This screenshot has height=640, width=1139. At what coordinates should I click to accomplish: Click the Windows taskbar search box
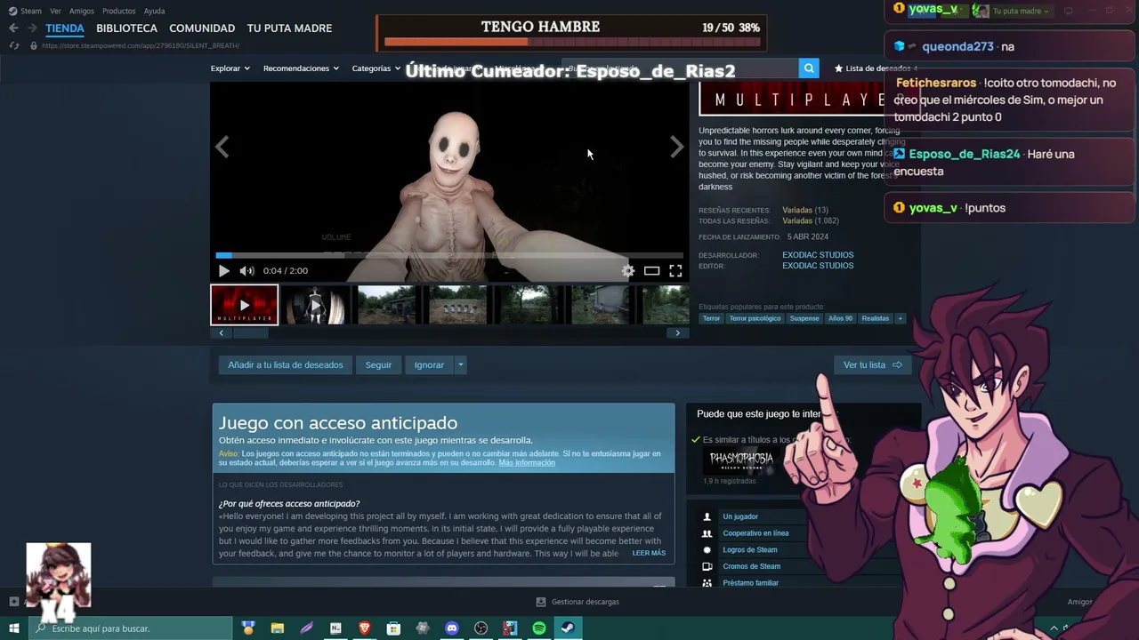[130, 628]
